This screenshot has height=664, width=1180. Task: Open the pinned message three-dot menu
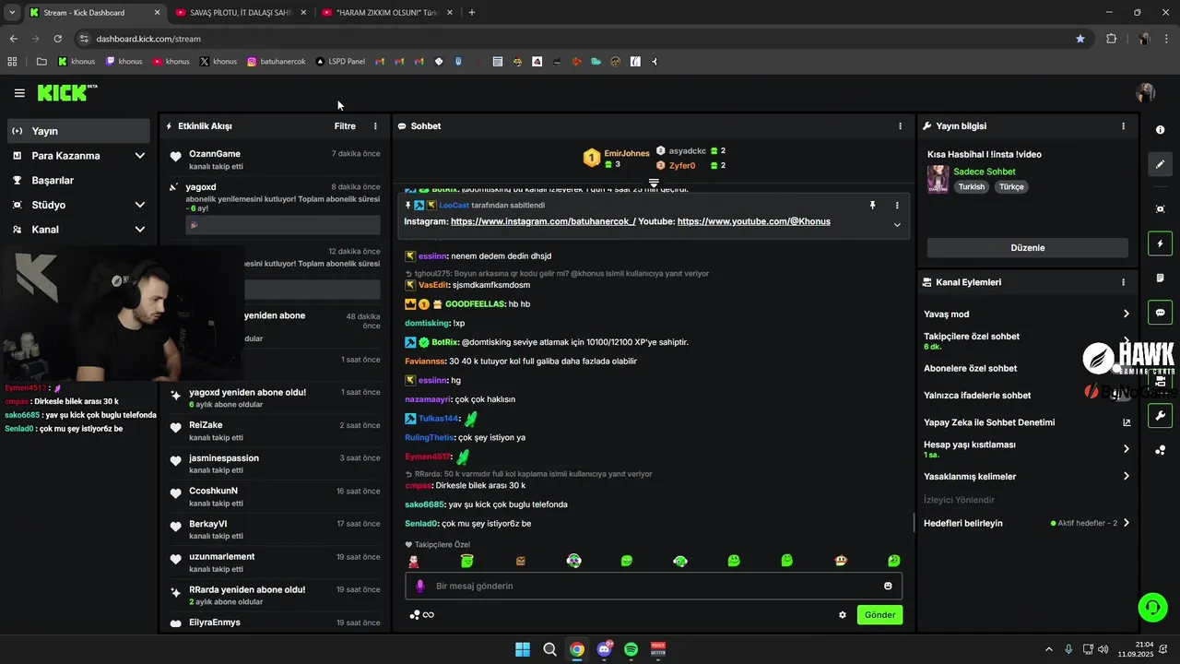pos(897,205)
